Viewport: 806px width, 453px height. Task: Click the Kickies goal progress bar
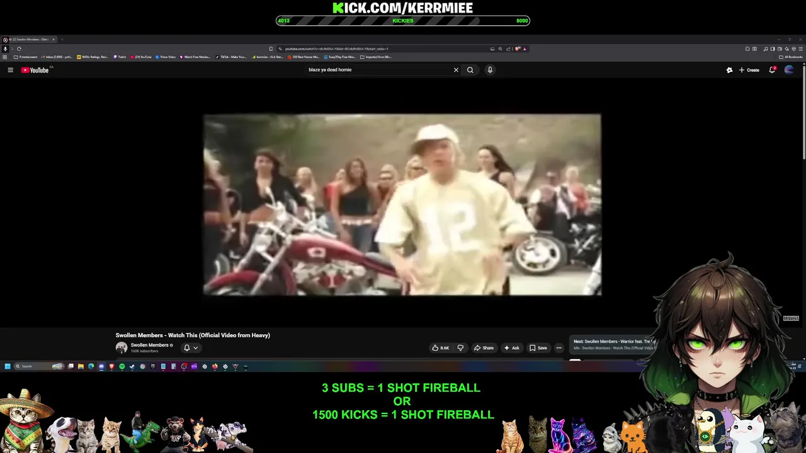(403, 21)
